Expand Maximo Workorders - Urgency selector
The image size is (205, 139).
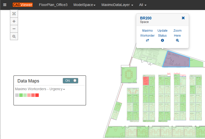[40, 89]
